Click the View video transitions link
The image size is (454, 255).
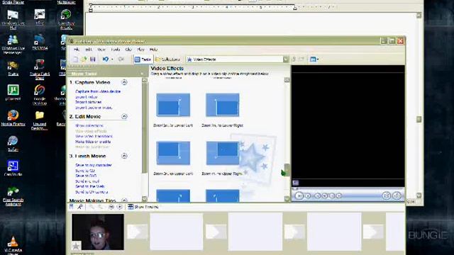click(94, 136)
